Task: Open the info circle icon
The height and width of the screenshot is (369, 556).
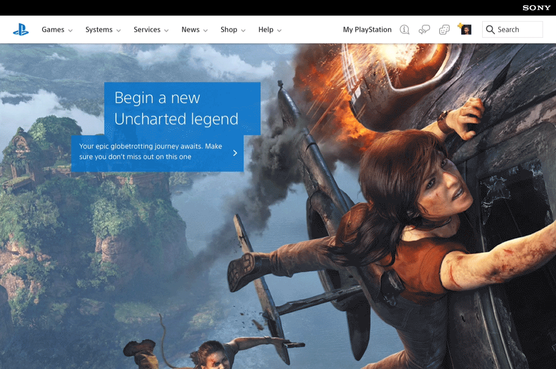Action: click(405, 30)
